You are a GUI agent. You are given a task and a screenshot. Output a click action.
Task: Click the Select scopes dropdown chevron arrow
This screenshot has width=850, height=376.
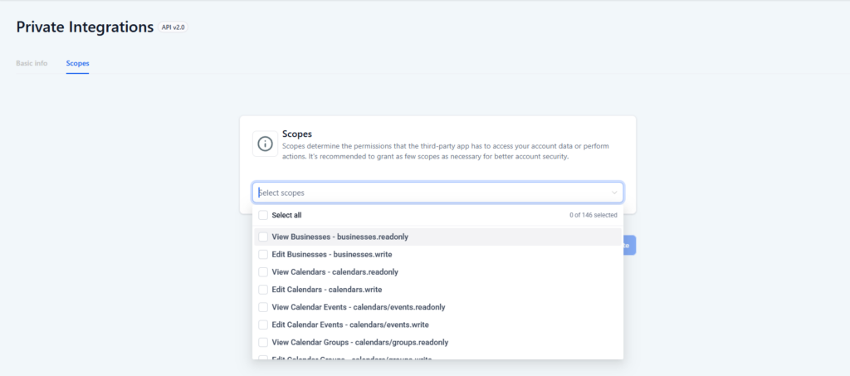tap(614, 193)
